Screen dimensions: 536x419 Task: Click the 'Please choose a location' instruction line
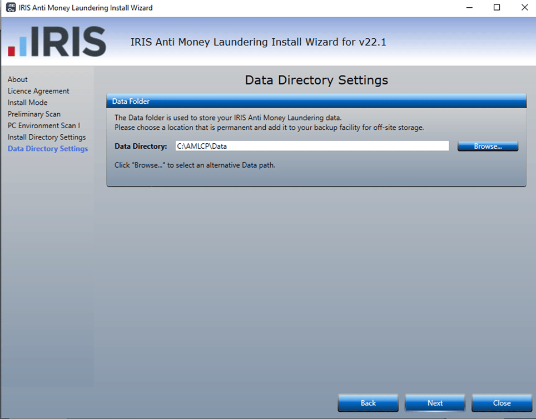click(x=269, y=128)
